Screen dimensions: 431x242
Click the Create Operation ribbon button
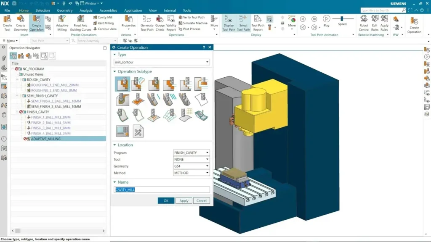click(x=36, y=24)
